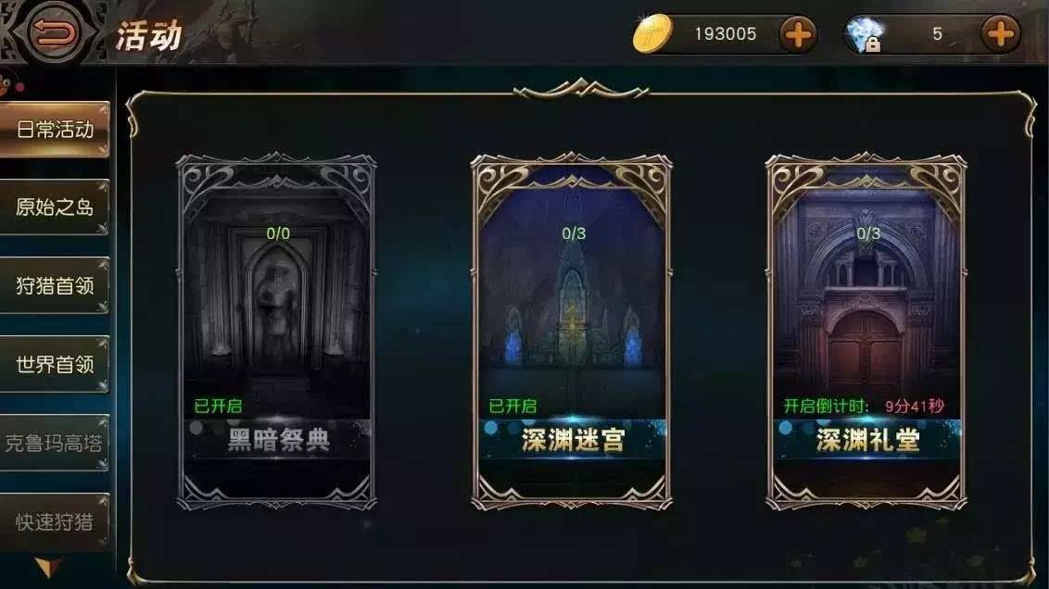Open the 深渊迷宫 event card
Image resolution: width=1049 pixels, height=589 pixels.
[x=572, y=332]
